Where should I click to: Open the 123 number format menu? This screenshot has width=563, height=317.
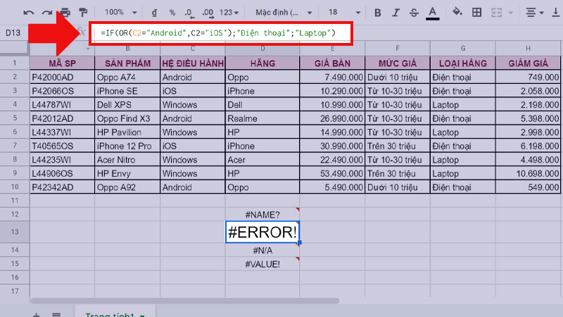point(229,13)
